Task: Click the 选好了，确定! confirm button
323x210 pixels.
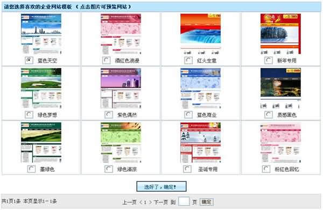Action: click(161, 186)
